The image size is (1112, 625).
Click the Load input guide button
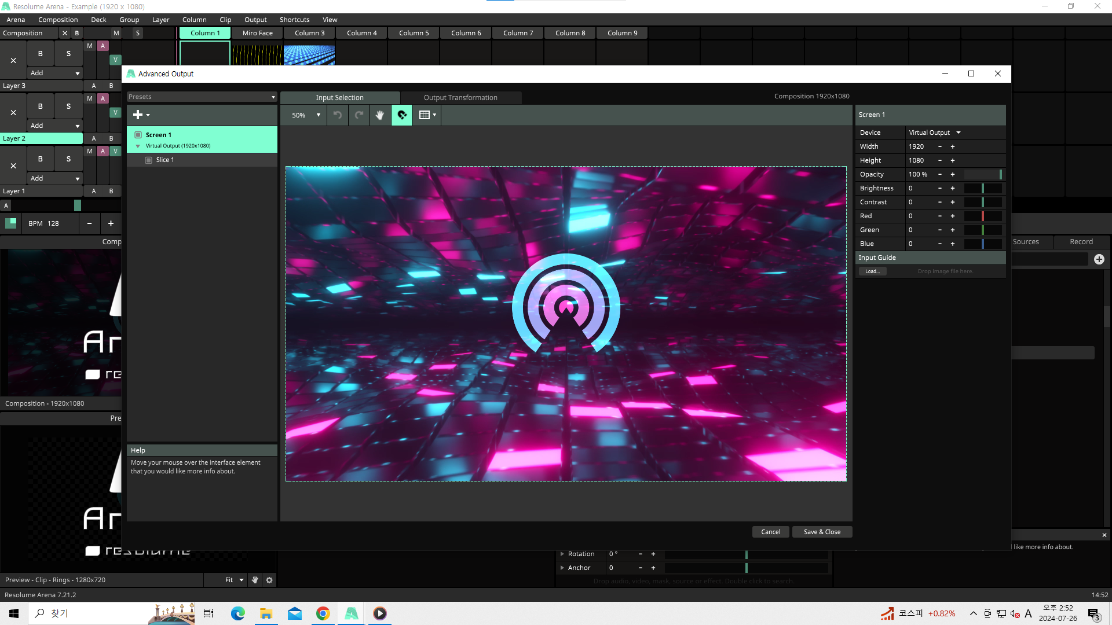tap(872, 271)
